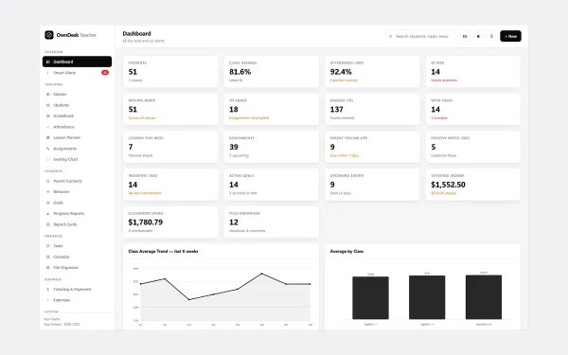Open the Lesson Planner sidebar entry
This screenshot has height=355, width=568.
click(77, 137)
